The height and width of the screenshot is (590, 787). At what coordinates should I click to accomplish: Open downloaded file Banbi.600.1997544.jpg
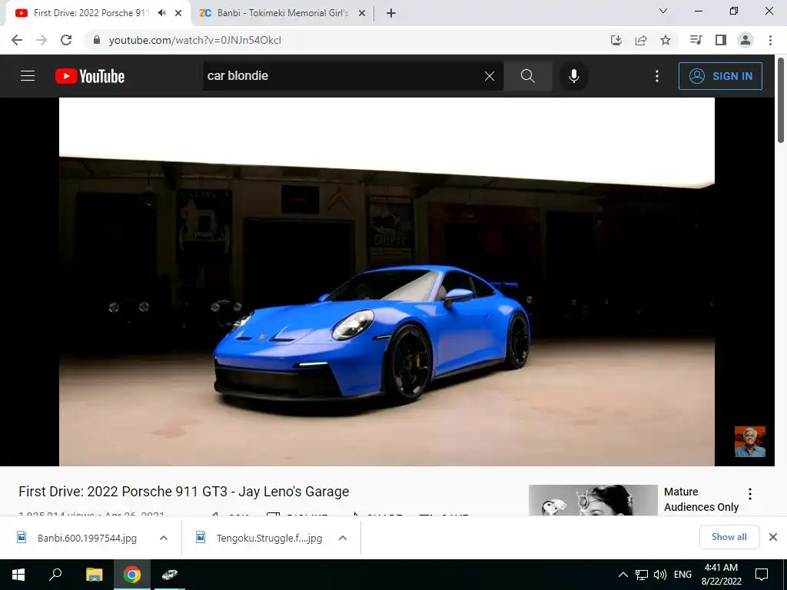pyautogui.click(x=87, y=538)
